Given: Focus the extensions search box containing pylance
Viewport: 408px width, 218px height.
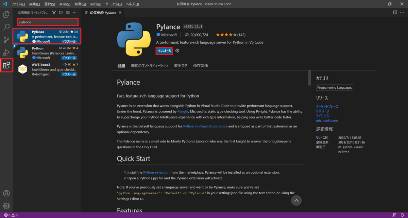Looking at the screenshot, I should (x=48, y=22).
